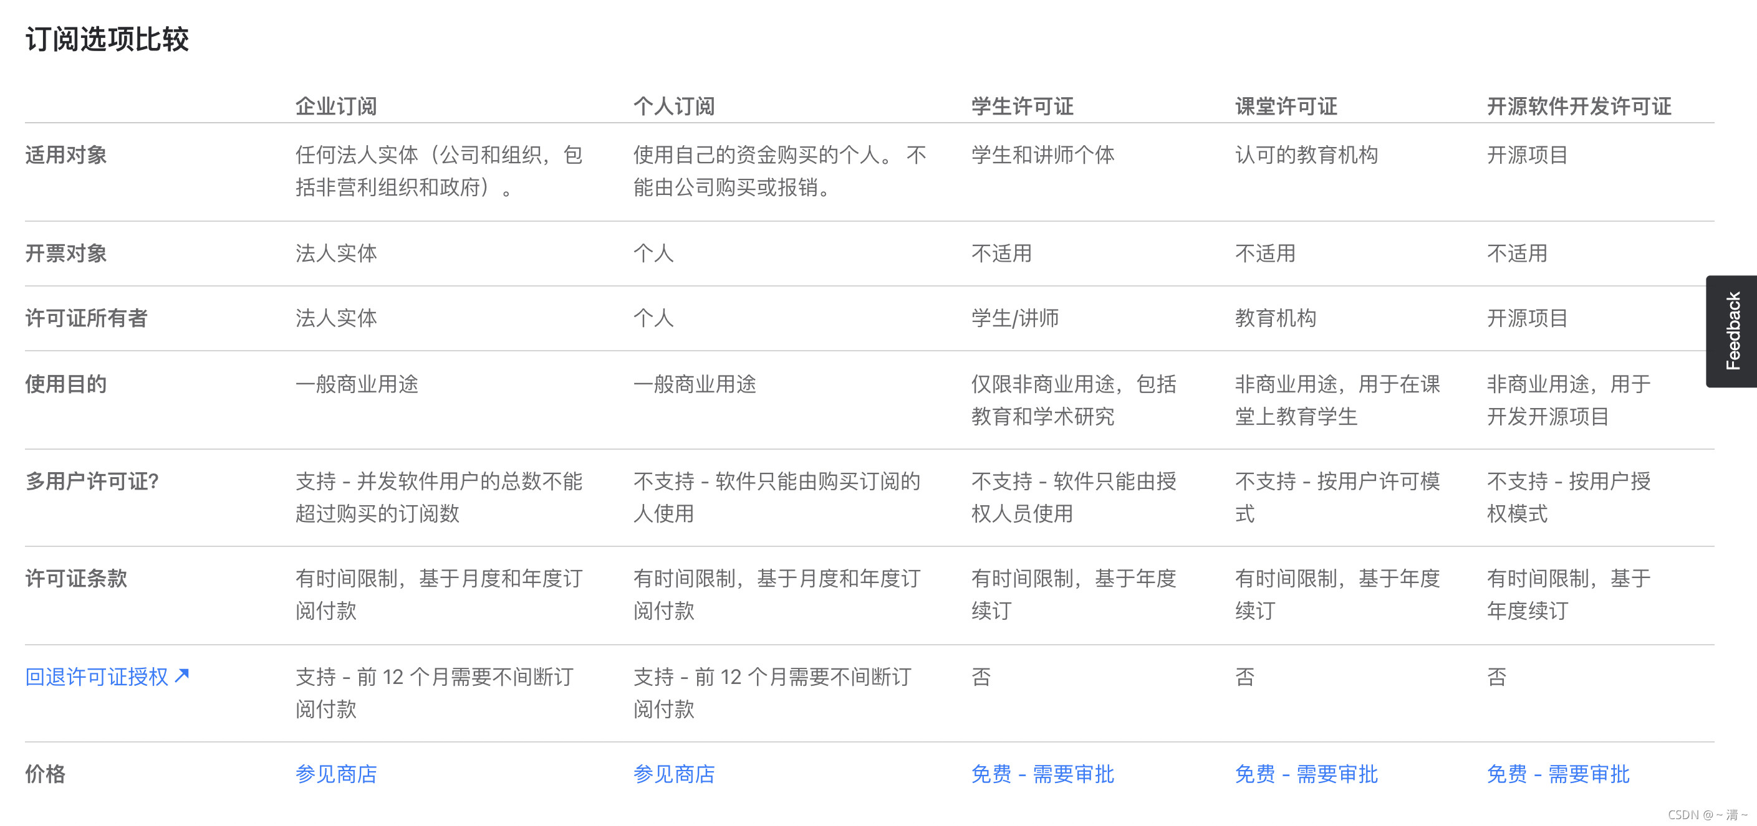
Task: Click 否 under 开源软件开发许可证
Action: [x=1496, y=676]
